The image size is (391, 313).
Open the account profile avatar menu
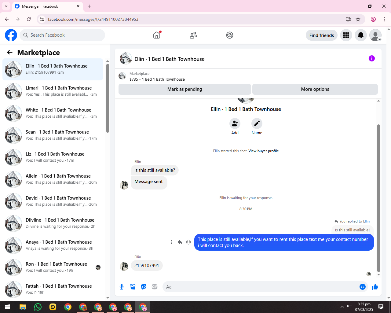pyautogui.click(x=375, y=35)
